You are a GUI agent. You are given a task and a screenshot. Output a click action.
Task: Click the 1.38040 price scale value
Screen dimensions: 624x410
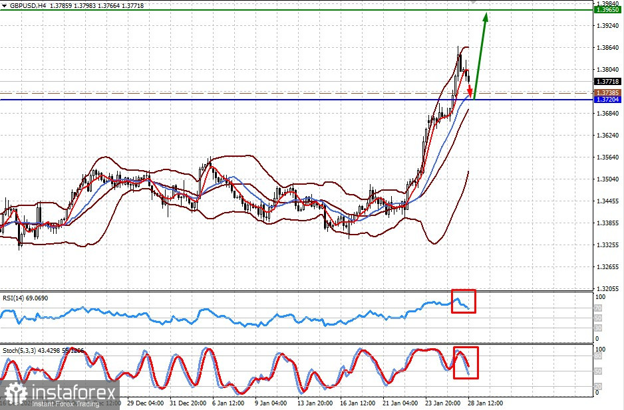[607, 70]
